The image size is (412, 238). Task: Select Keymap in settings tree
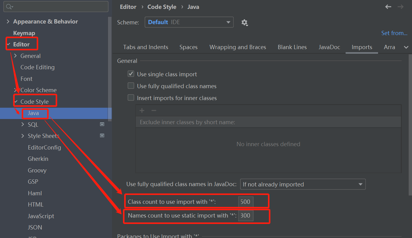[x=24, y=33]
